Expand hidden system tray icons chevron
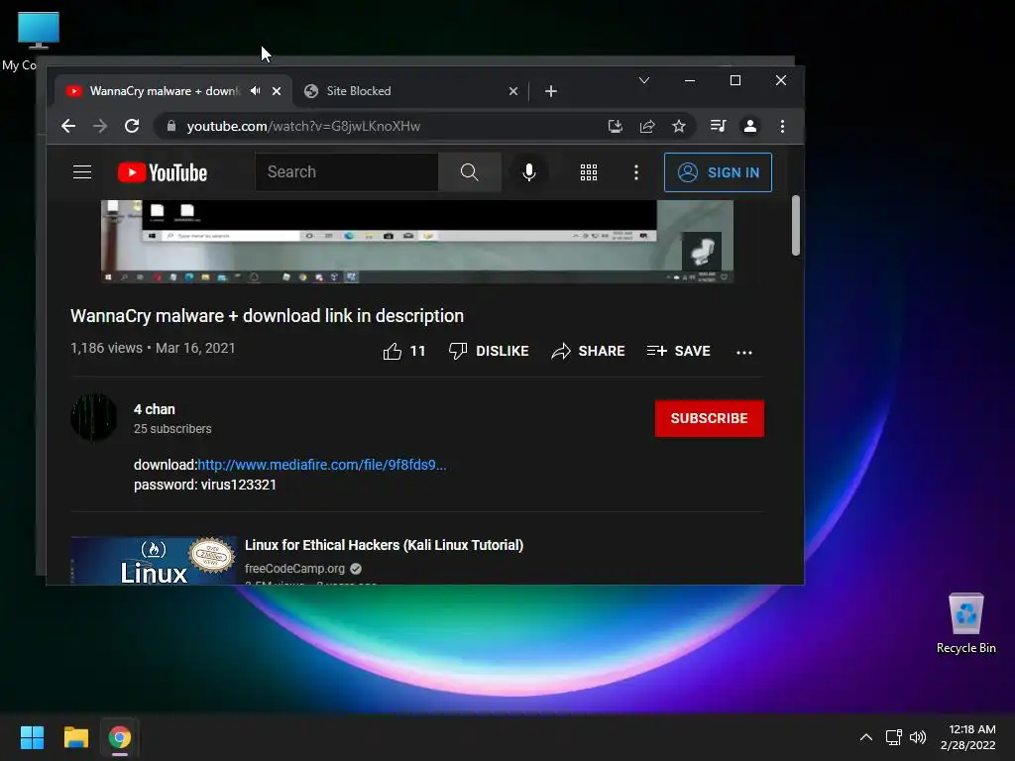The height and width of the screenshot is (761, 1015). [865, 737]
